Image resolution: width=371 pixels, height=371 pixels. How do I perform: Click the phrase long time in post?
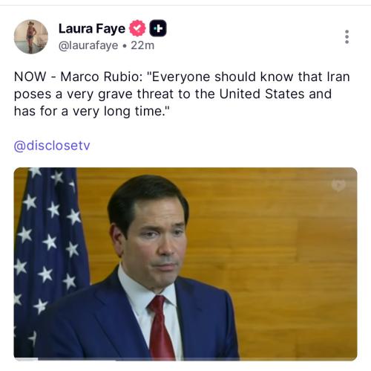(134, 112)
